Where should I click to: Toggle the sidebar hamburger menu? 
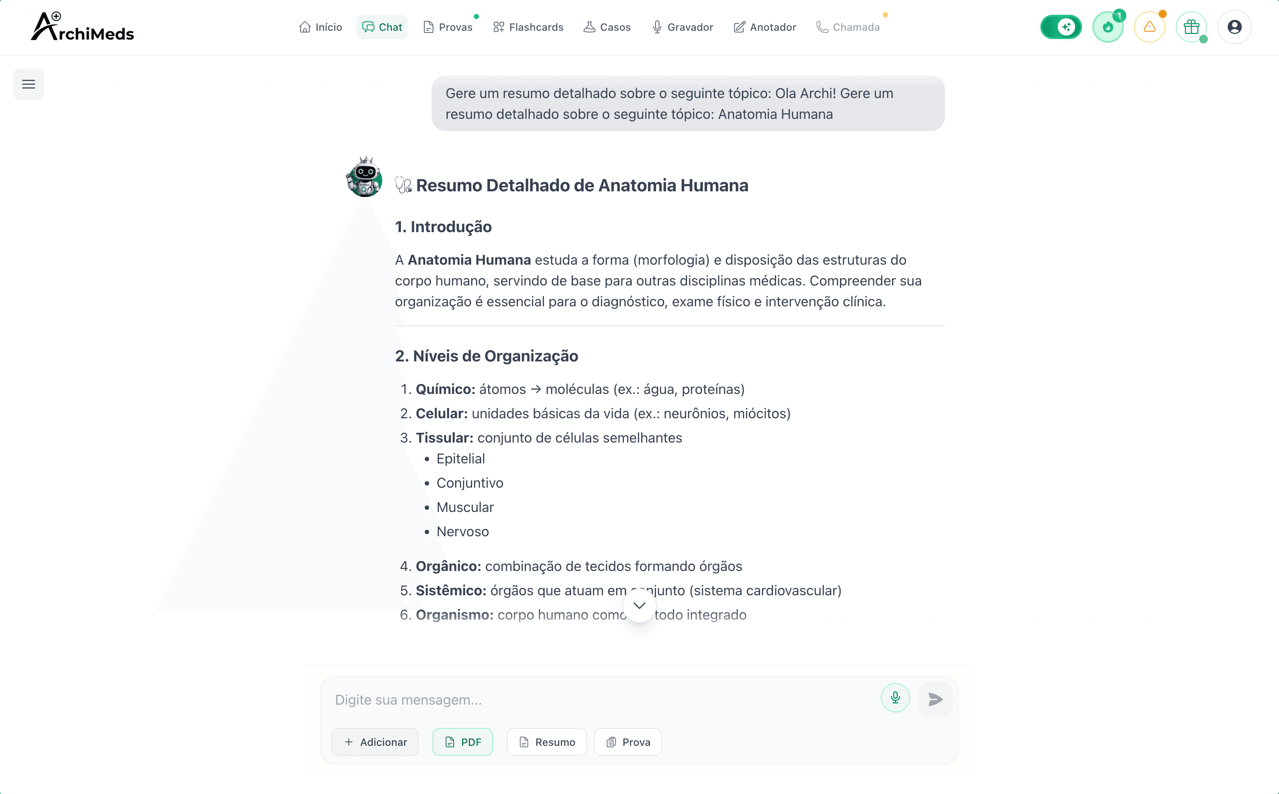click(x=28, y=84)
